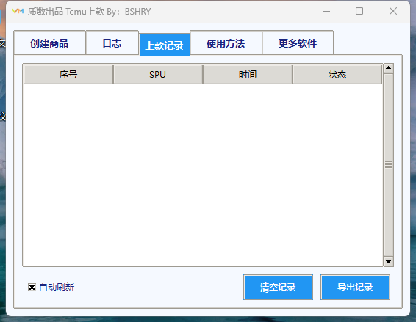Image resolution: width=416 pixels, height=322 pixels.
Task: Click the 导出记录 button
Action: pyautogui.click(x=355, y=288)
